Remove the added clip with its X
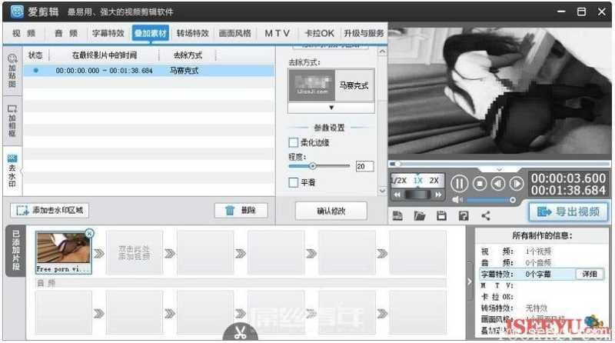This screenshot has width=615, height=343. (x=89, y=234)
